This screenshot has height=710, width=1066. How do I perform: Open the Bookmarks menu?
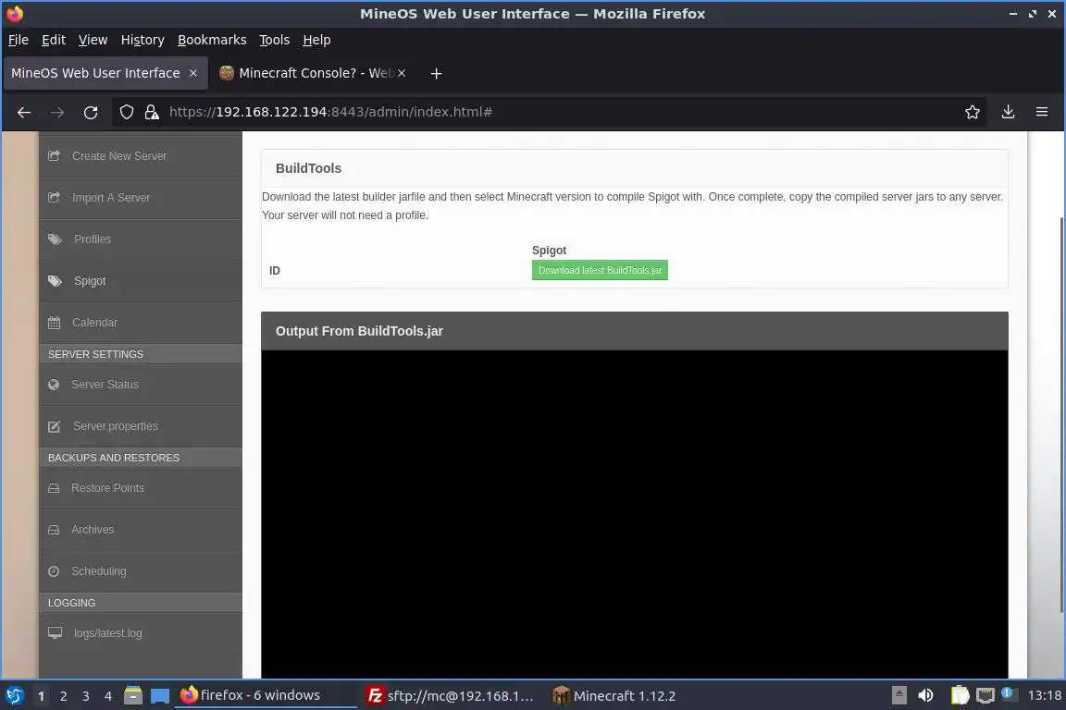tap(212, 40)
